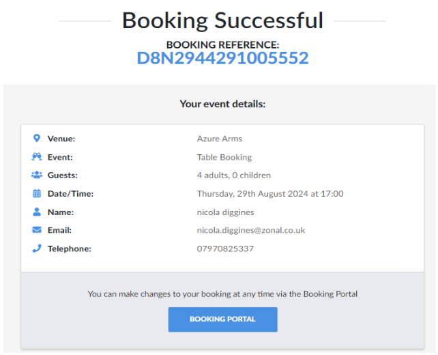This screenshot has height=355, width=438.
Task: Click the event binoculars icon
Action: click(37, 157)
